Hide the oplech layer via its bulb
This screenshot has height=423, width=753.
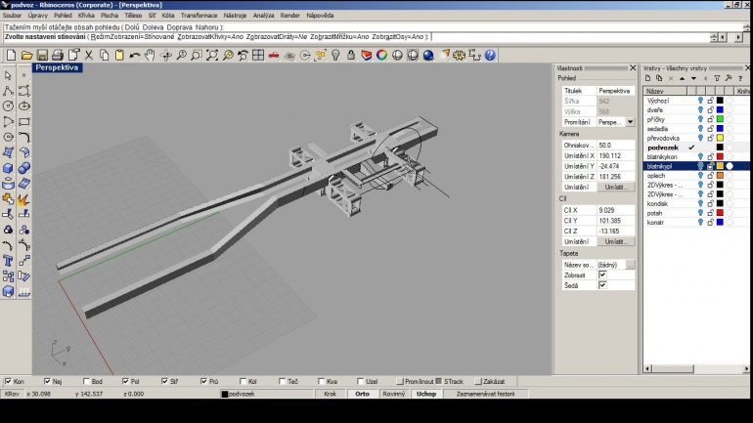tap(700, 176)
